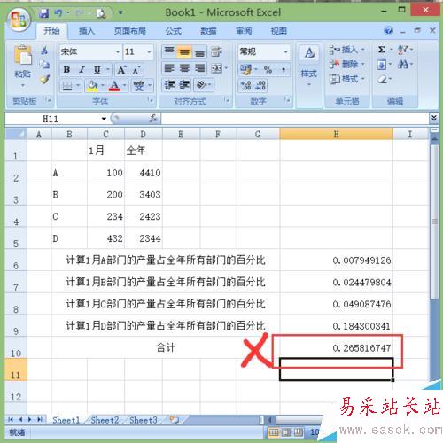Apply fill color with the paint bucket
This screenshot has height=443, width=443.
click(x=92, y=86)
